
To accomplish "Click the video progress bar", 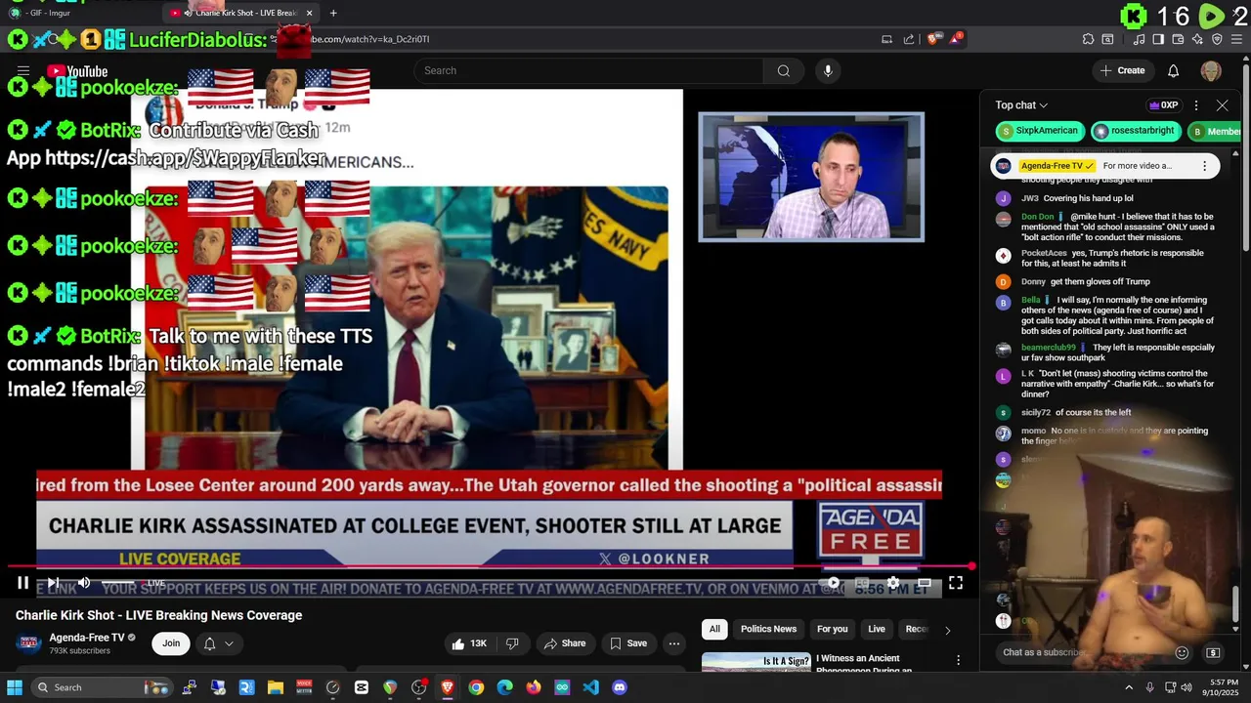I will [489, 566].
